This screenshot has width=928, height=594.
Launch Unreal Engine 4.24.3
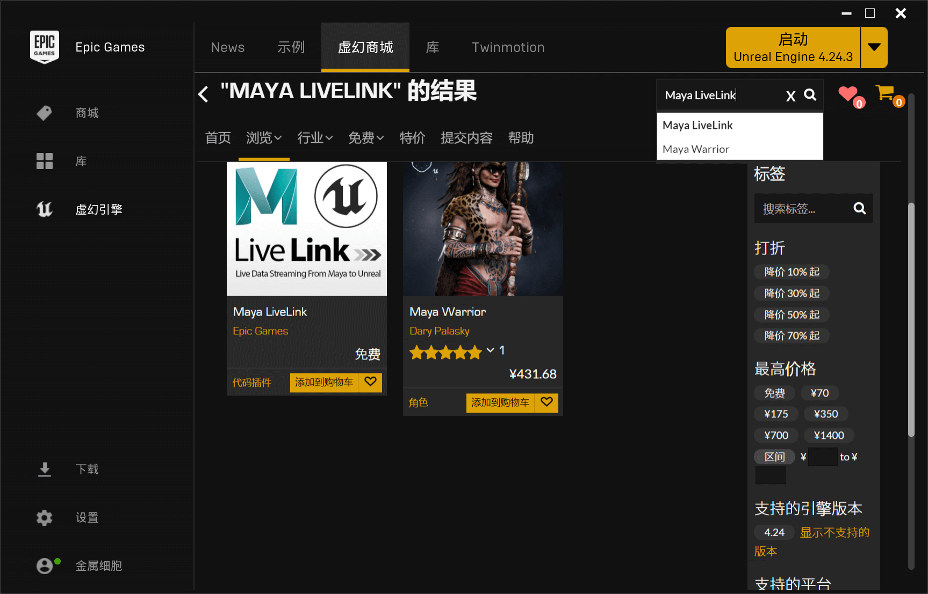pyautogui.click(x=793, y=47)
